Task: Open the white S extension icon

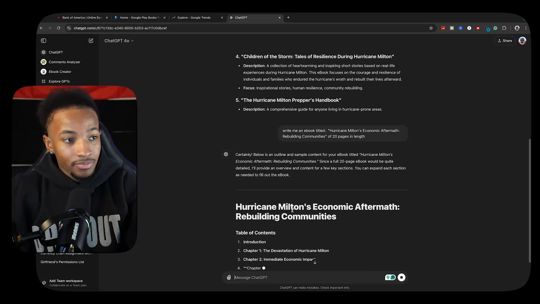Action: (469, 28)
